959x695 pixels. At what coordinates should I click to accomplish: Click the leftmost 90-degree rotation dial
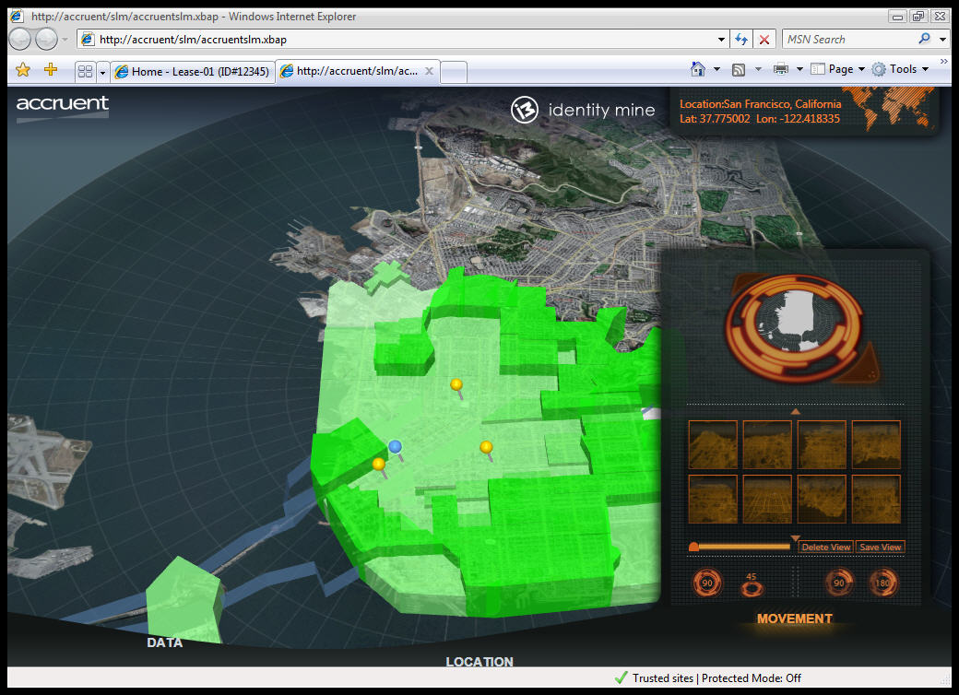(x=707, y=583)
